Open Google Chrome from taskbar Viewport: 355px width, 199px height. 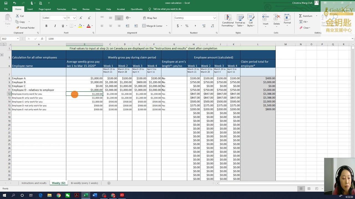[x=59, y=195]
